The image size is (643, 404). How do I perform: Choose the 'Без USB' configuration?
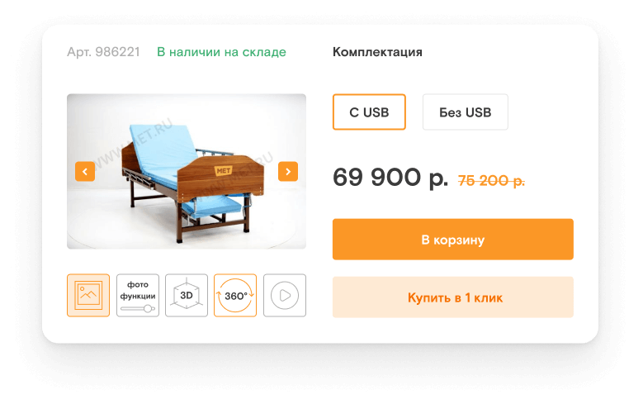(x=465, y=112)
